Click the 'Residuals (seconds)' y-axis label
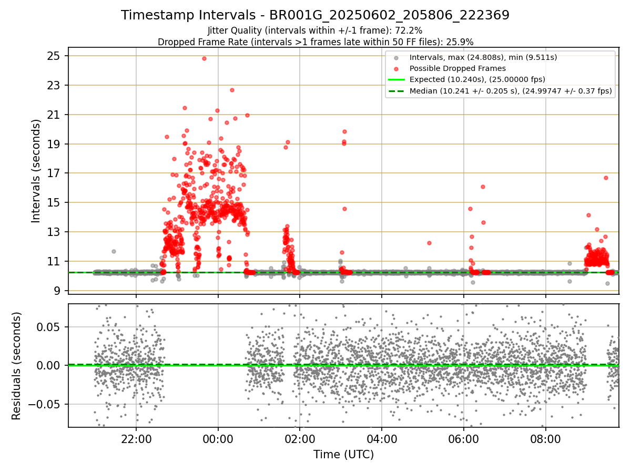631x473 pixels. 17,366
